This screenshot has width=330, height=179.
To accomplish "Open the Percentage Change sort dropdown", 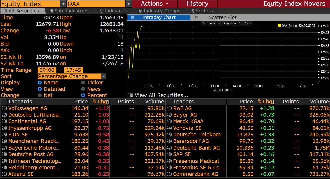I will (x=104, y=76).
